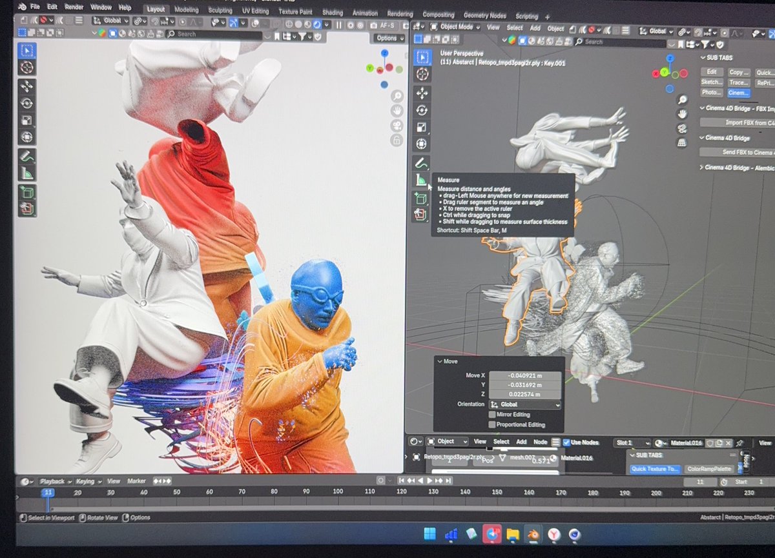
Task: Click the Edit sub tab button
Action: tap(711, 72)
